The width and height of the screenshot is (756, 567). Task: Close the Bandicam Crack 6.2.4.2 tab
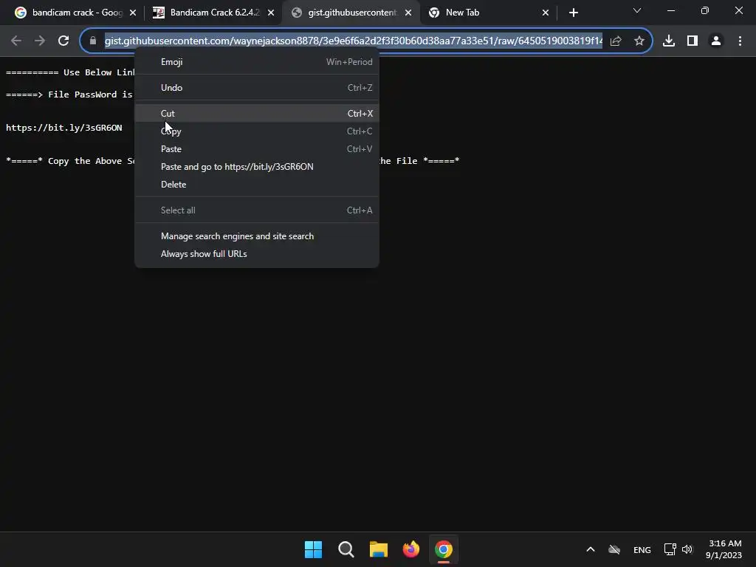pos(271,13)
